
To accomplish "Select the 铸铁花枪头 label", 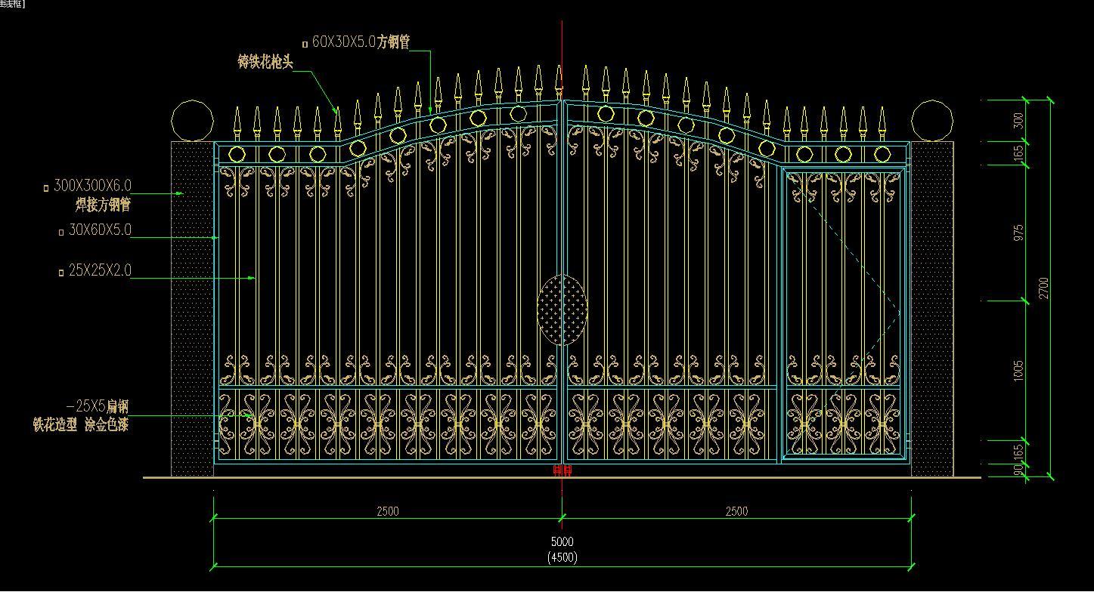I will coord(265,62).
